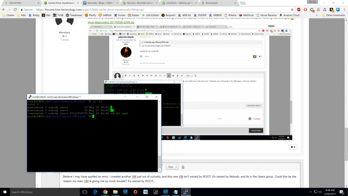Image resolution: width=348 pixels, height=196 pixels.
Task: Open the TVDB bookmark
Action: (58, 15)
